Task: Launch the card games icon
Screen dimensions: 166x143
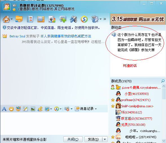Action: pos(52,19)
